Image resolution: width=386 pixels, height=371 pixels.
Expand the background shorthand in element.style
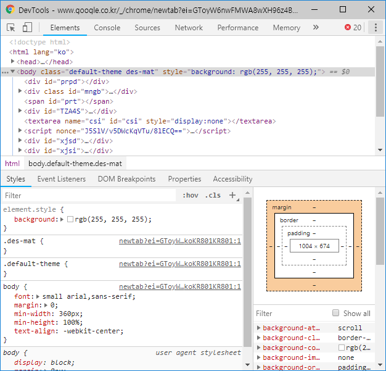pos(62,219)
